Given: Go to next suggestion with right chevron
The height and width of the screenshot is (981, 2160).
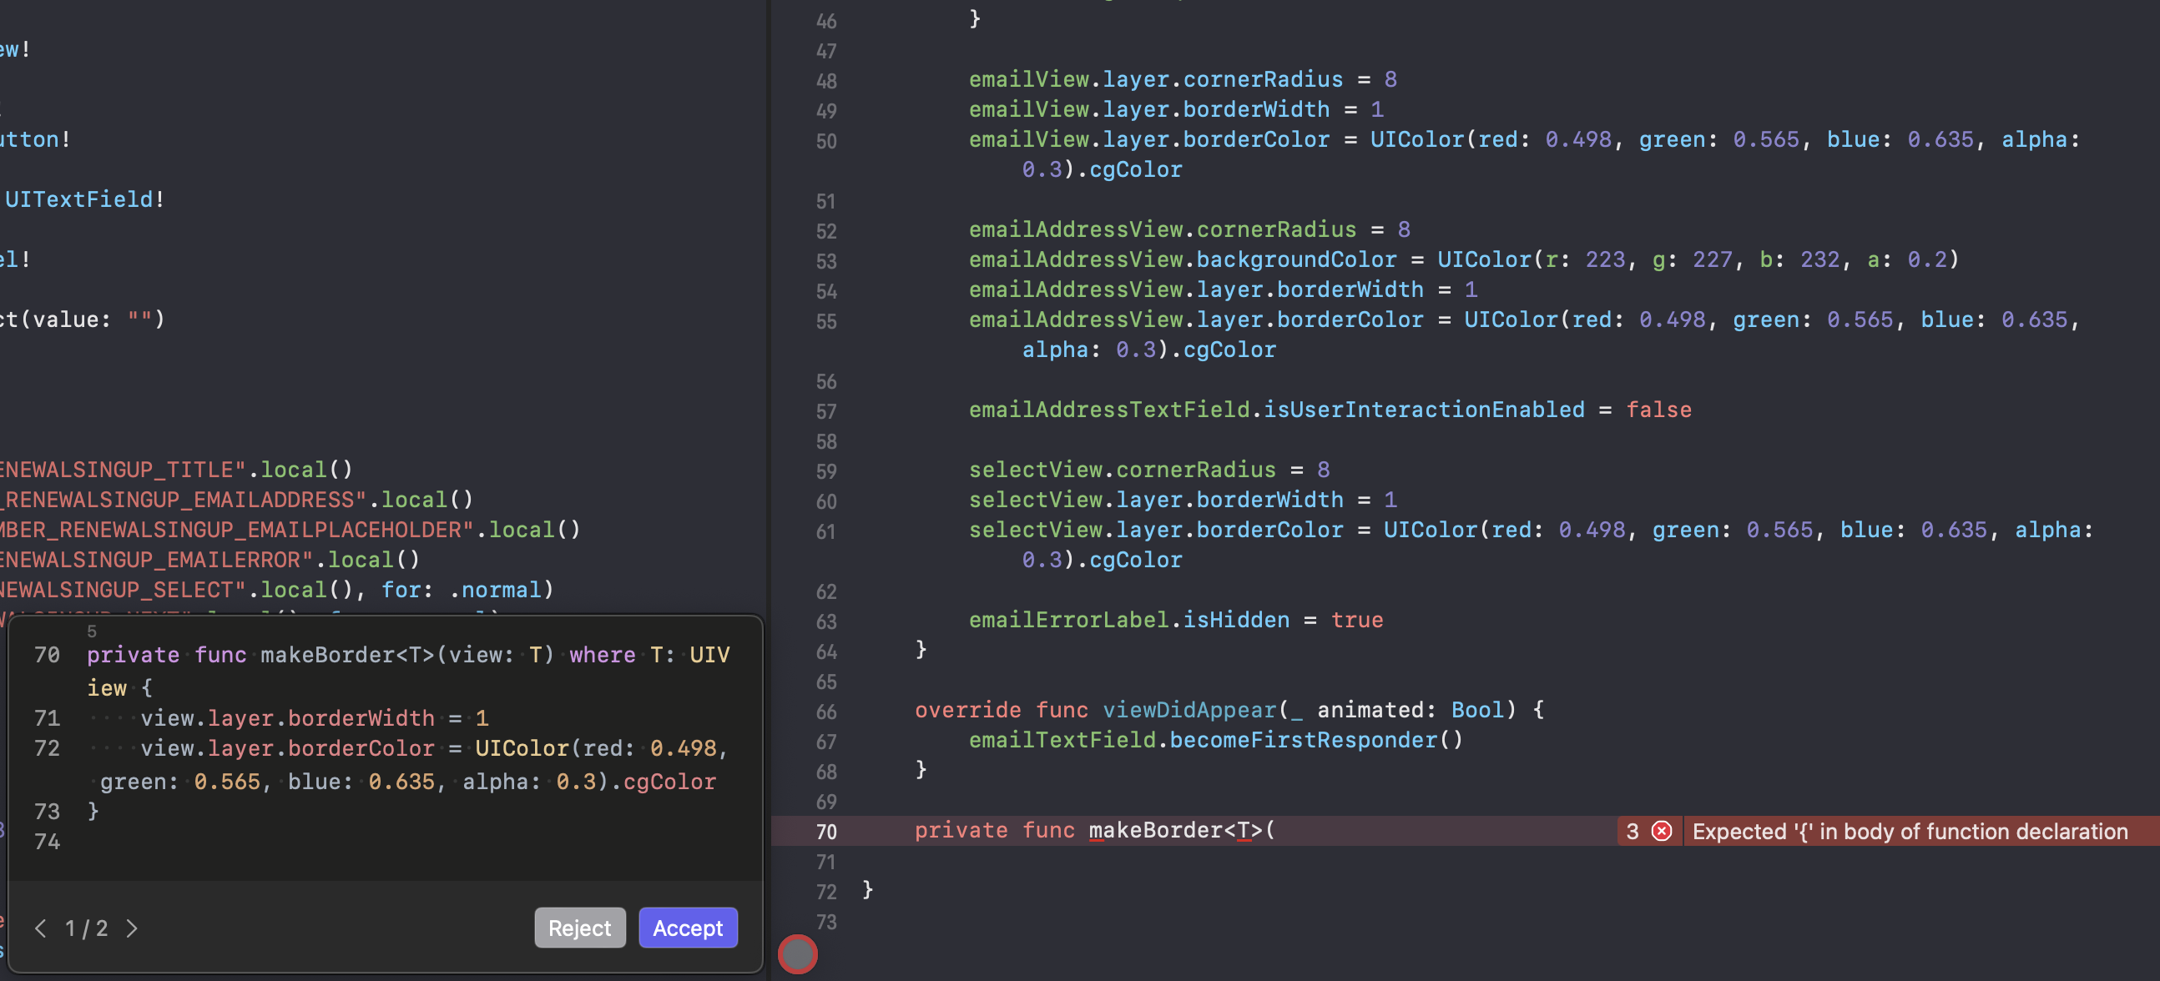Looking at the screenshot, I should (x=132, y=928).
